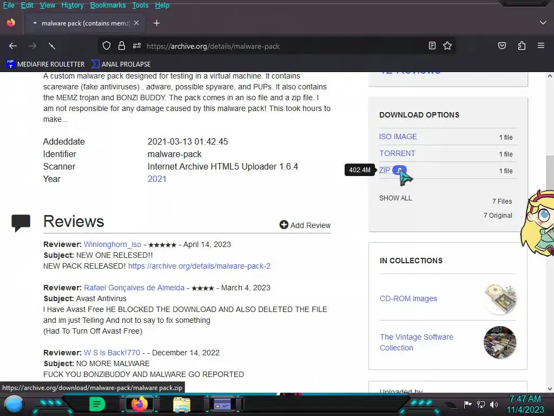The height and width of the screenshot is (416, 554).
Task: List all tabs dropdown arrow
Action: tap(543, 23)
